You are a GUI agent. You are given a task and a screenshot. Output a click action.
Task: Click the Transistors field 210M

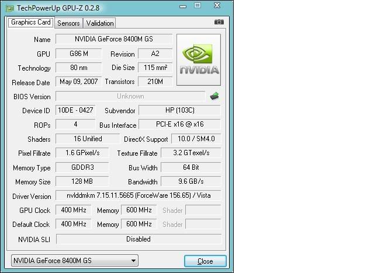click(x=155, y=82)
